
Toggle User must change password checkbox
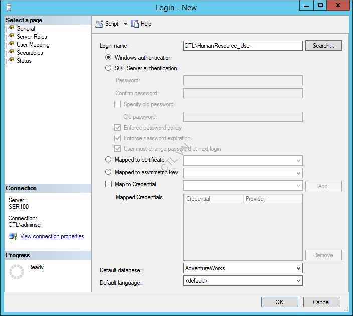coord(117,148)
